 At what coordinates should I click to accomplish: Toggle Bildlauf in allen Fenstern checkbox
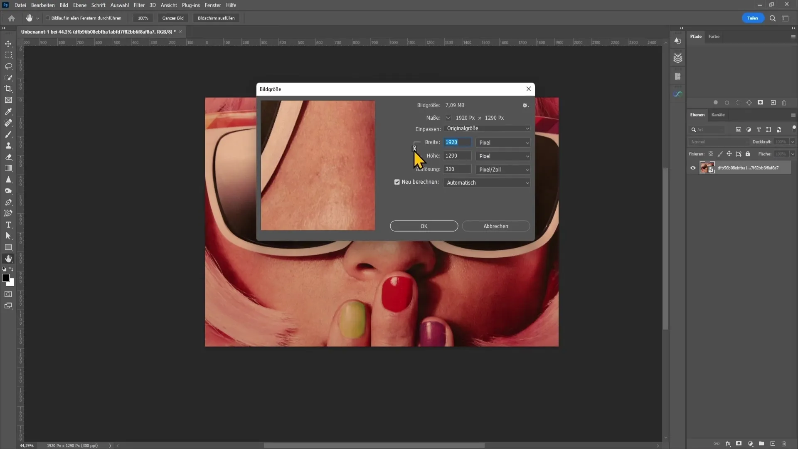pos(48,18)
